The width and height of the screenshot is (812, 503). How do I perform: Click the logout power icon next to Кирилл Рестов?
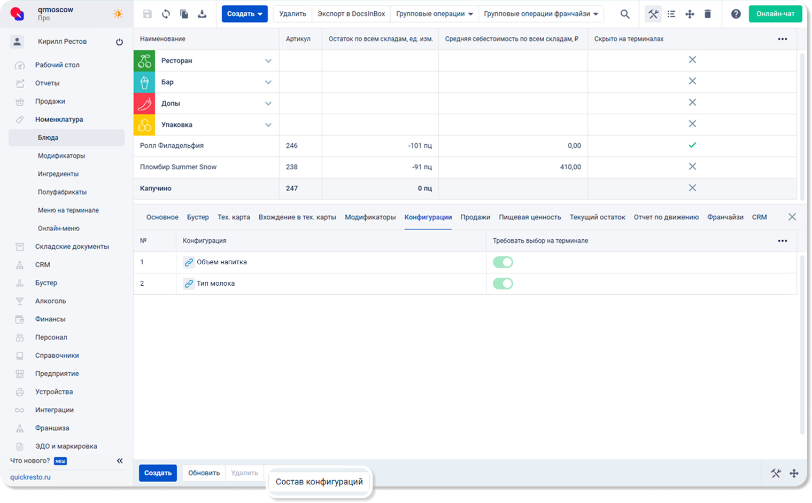(x=119, y=42)
